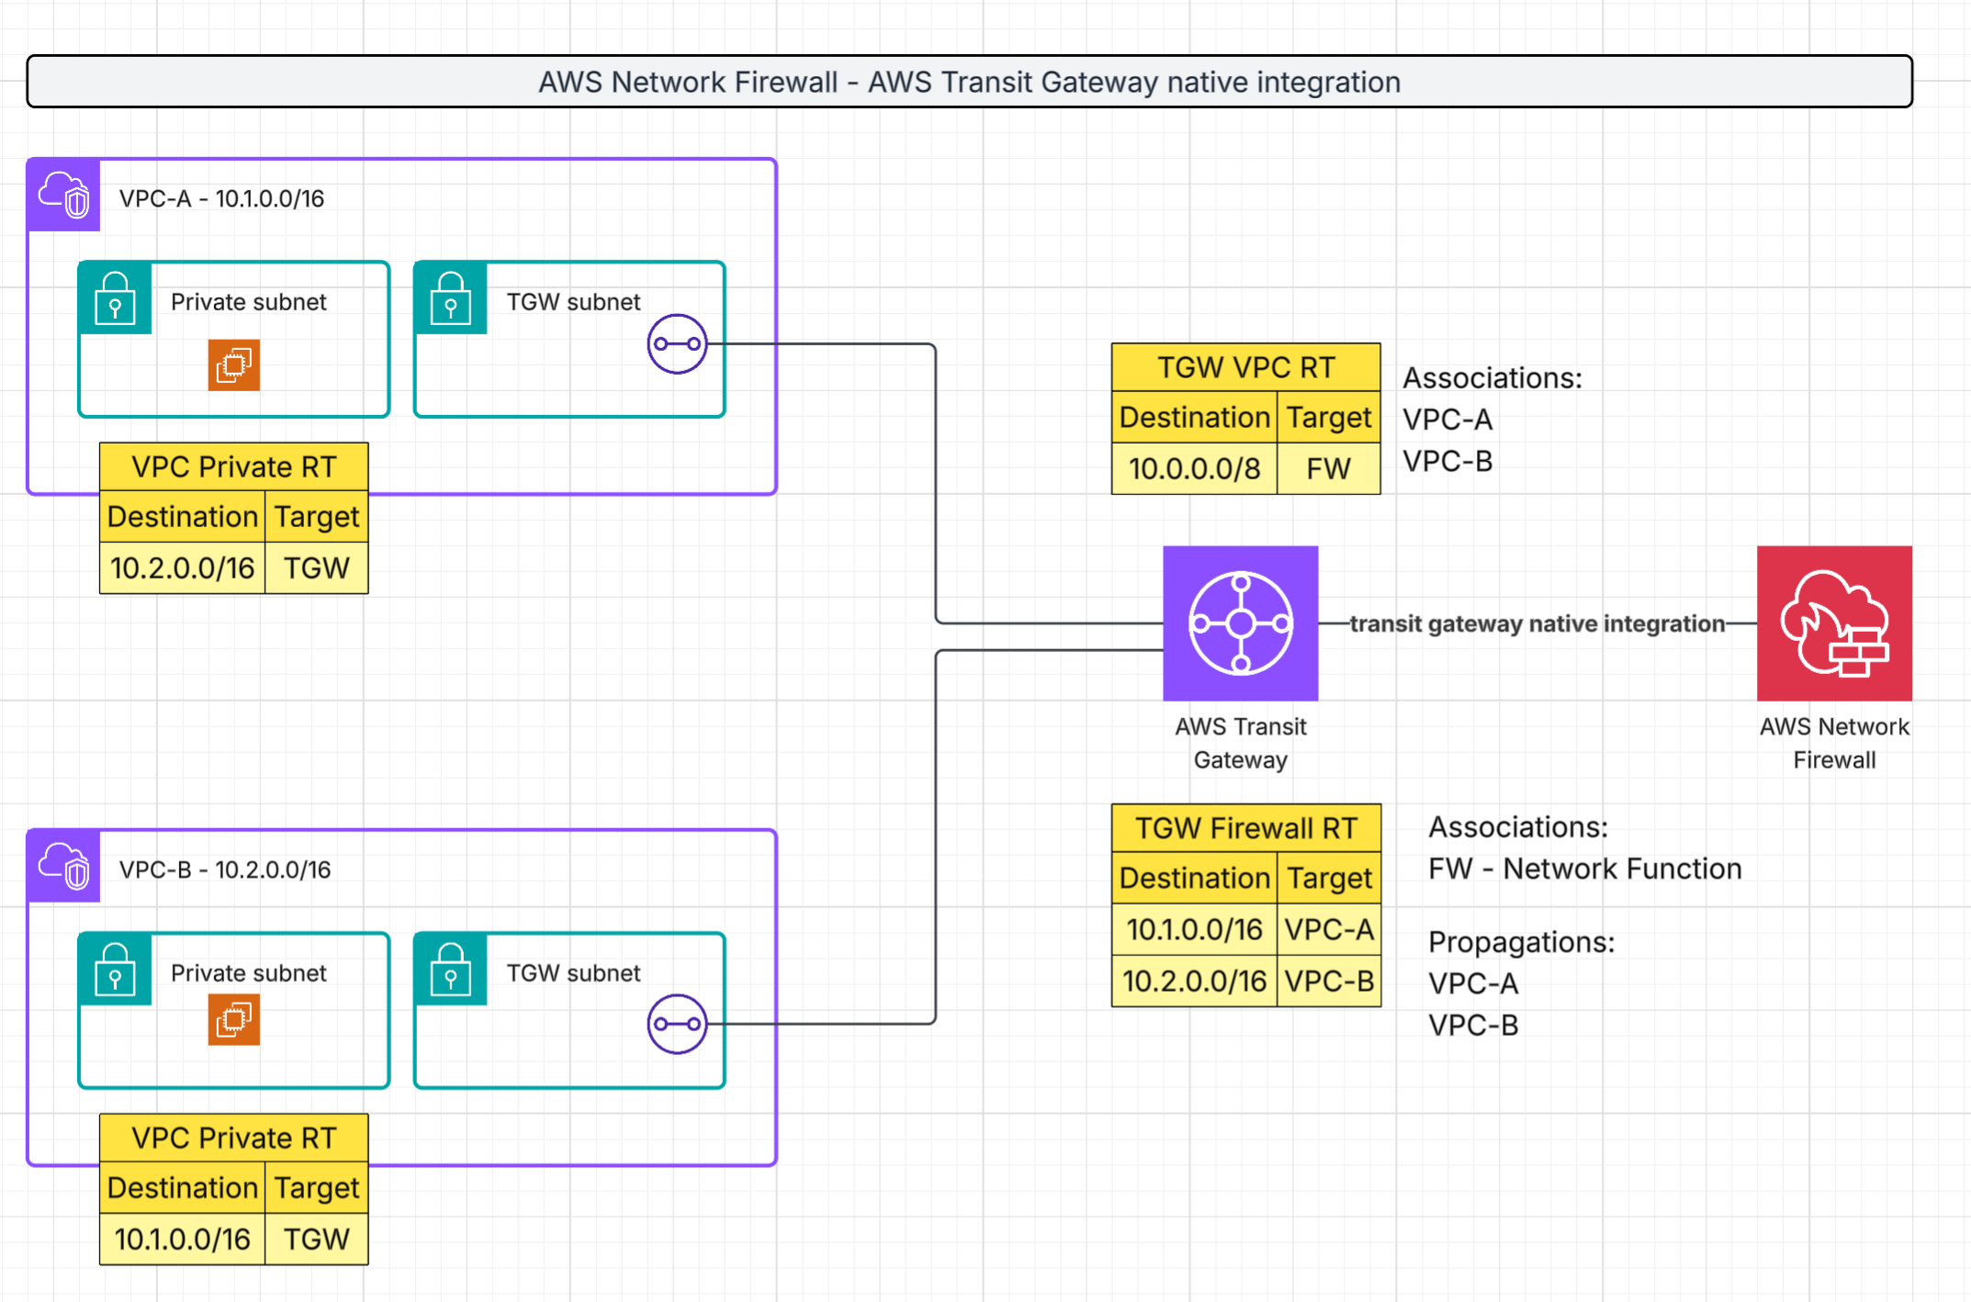Select the 'TGW Firewall RT' table header

[1246, 828]
